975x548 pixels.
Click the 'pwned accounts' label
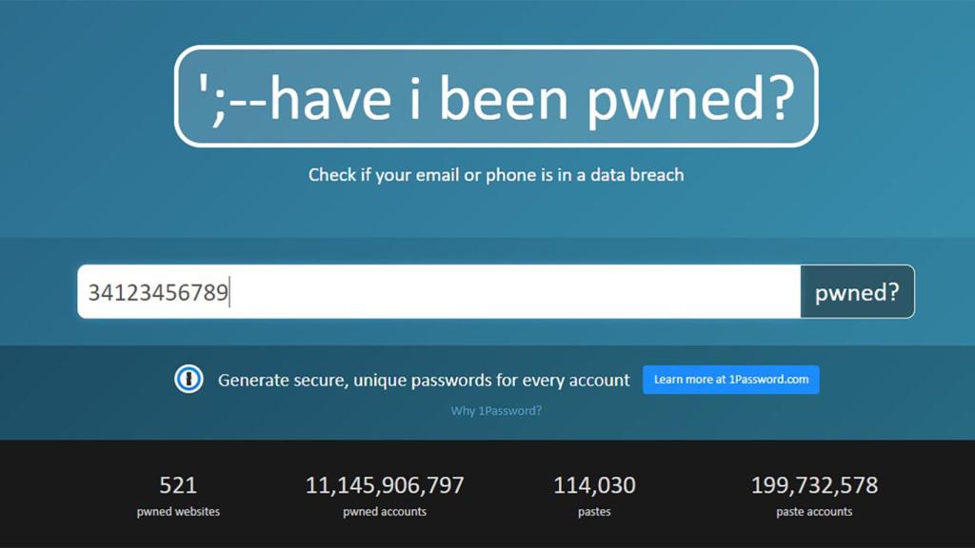(384, 512)
